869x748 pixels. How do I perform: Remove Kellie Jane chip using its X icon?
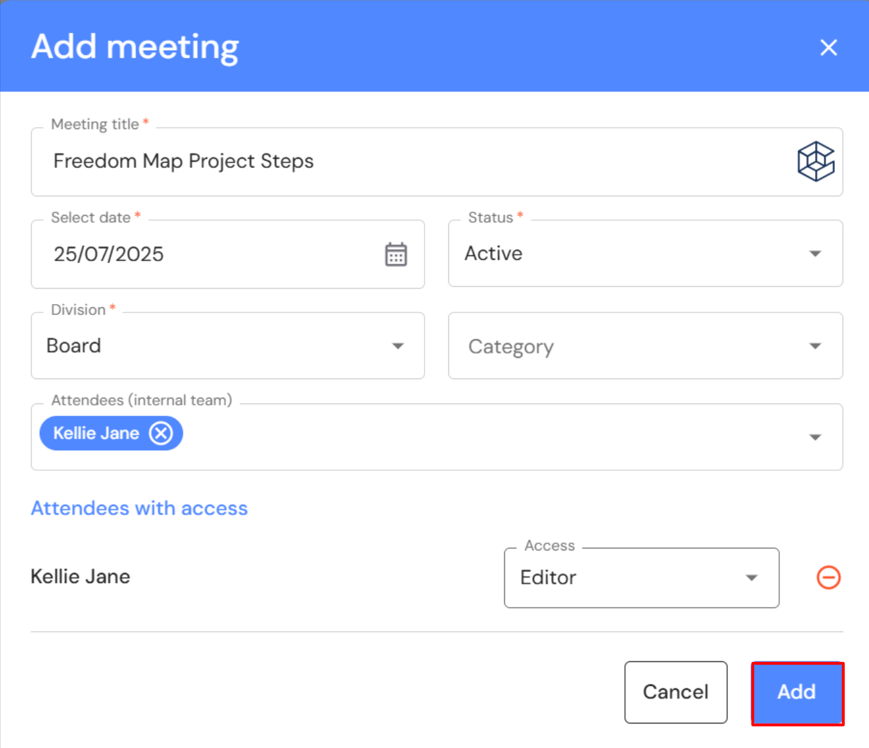click(x=161, y=434)
